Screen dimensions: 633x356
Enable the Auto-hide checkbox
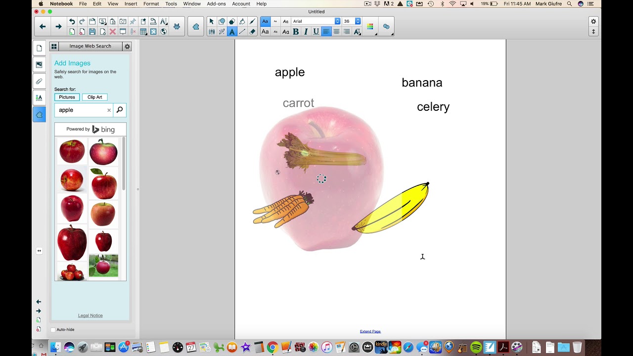coord(53,330)
